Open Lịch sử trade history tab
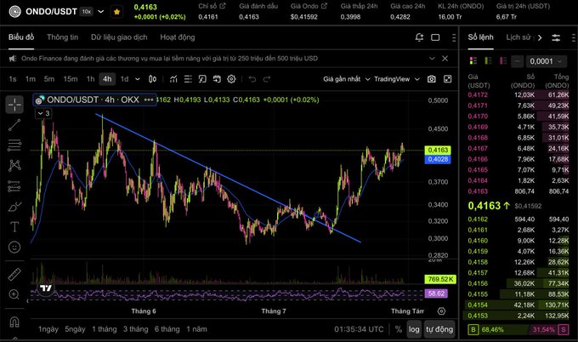578x342 pixels. point(518,37)
